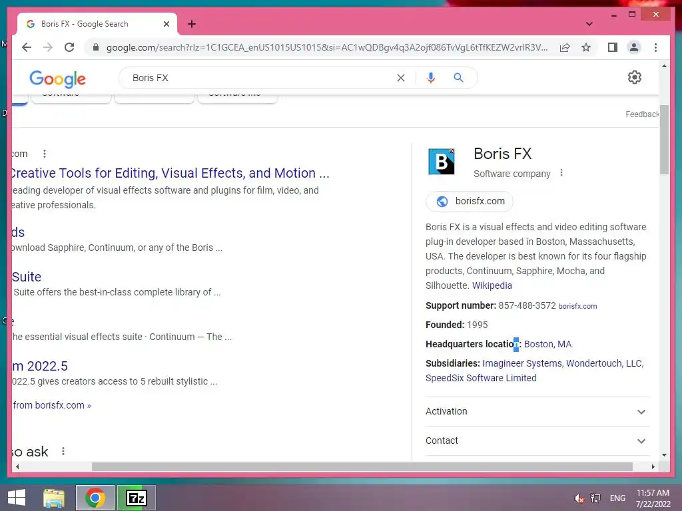Open a new tab with the plus button
Screen dimensions: 682x511
[x=192, y=24]
